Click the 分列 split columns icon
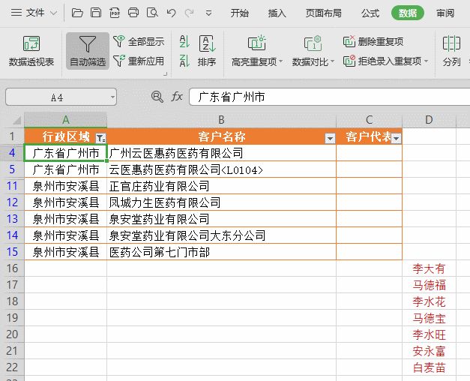 coord(451,50)
